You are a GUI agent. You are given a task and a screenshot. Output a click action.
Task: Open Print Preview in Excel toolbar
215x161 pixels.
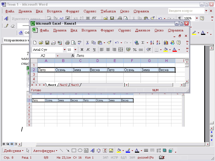pyautogui.click(x=74, y=43)
